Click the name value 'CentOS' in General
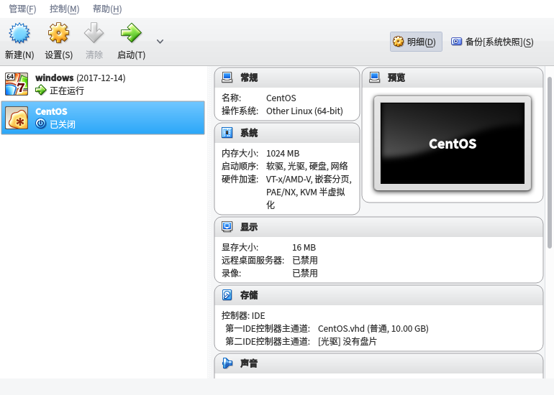Viewport: 554px width, 395px height. (x=281, y=98)
